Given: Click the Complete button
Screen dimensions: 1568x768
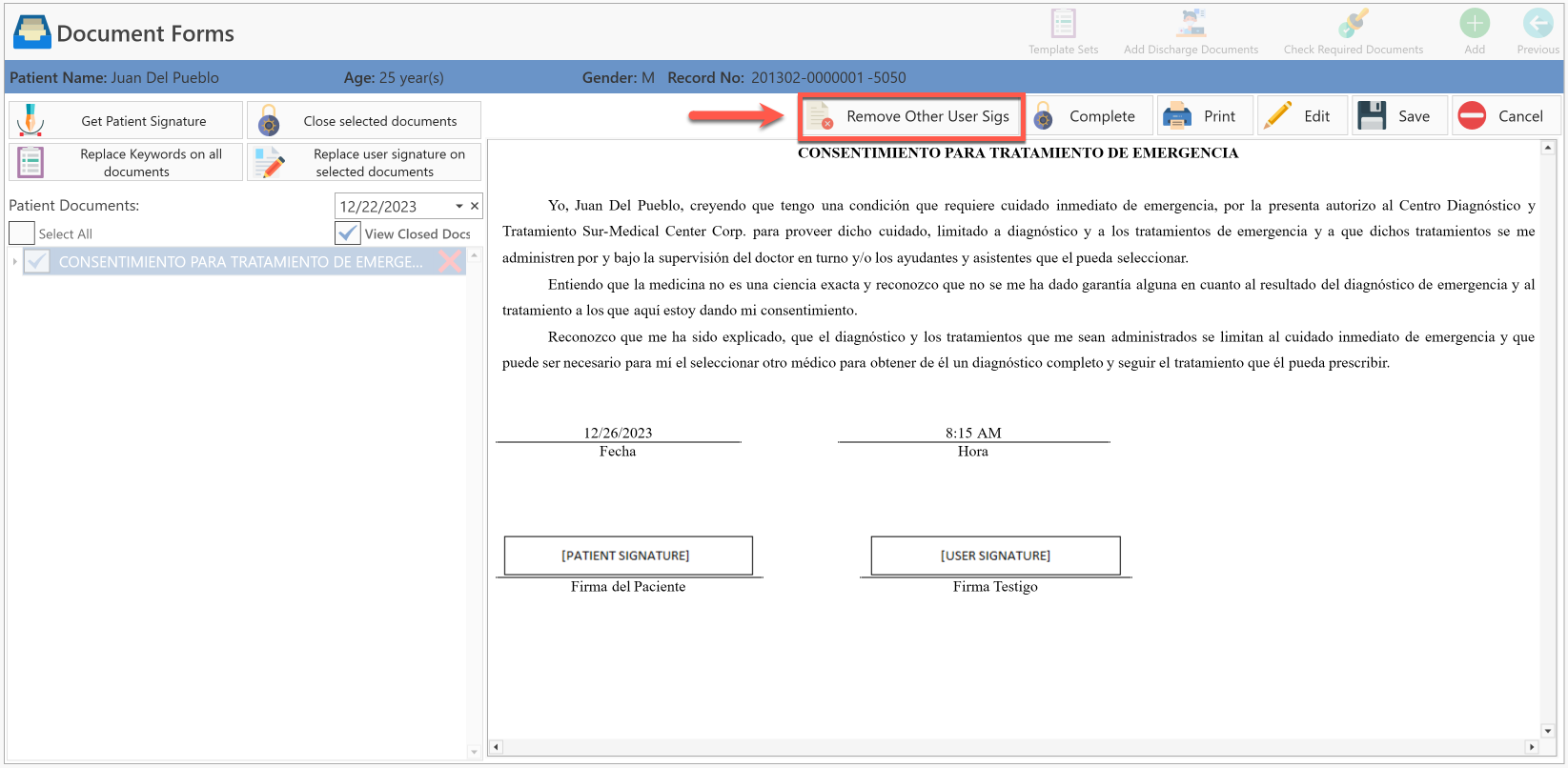Looking at the screenshot, I should pos(1089,116).
